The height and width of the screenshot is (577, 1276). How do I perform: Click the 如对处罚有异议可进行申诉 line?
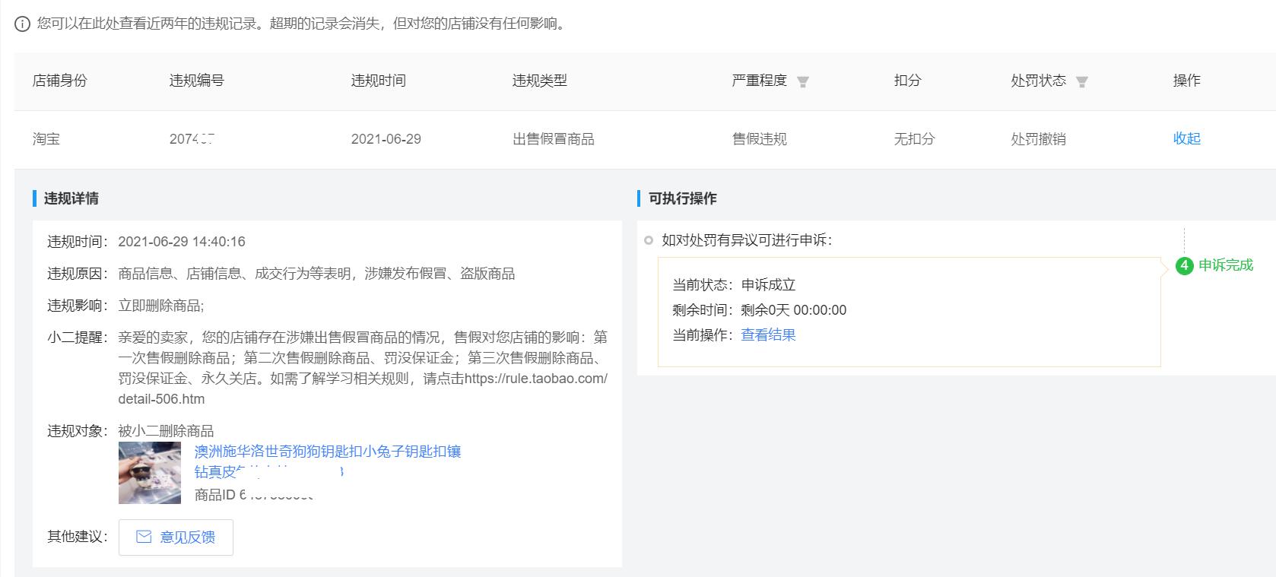pyautogui.click(x=747, y=240)
